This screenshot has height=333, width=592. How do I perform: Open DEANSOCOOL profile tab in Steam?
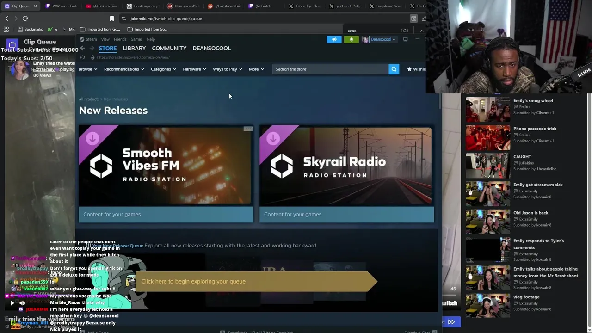tap(211, 48)
